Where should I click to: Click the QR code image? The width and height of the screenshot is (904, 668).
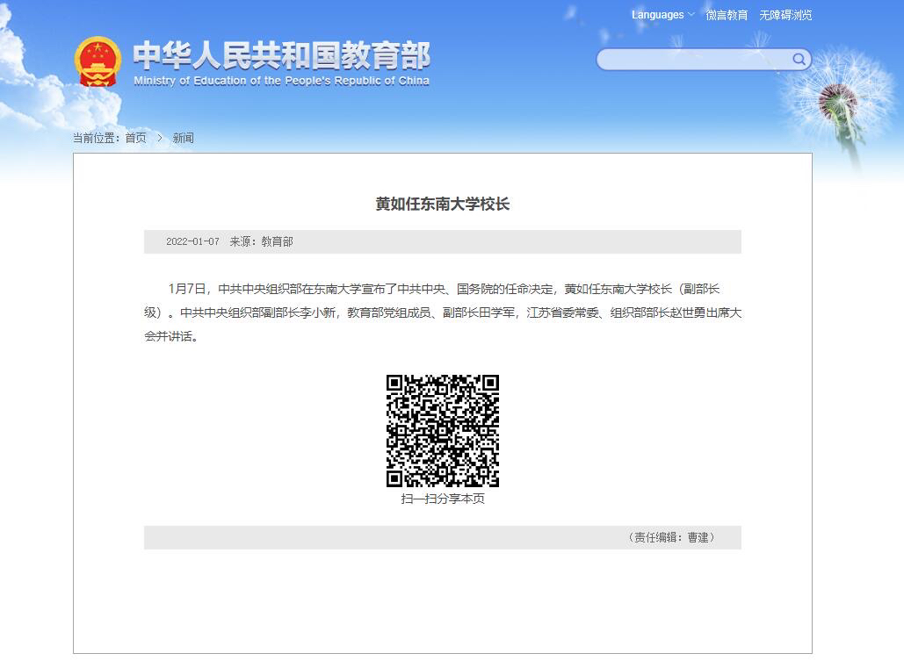coord(442,431)
